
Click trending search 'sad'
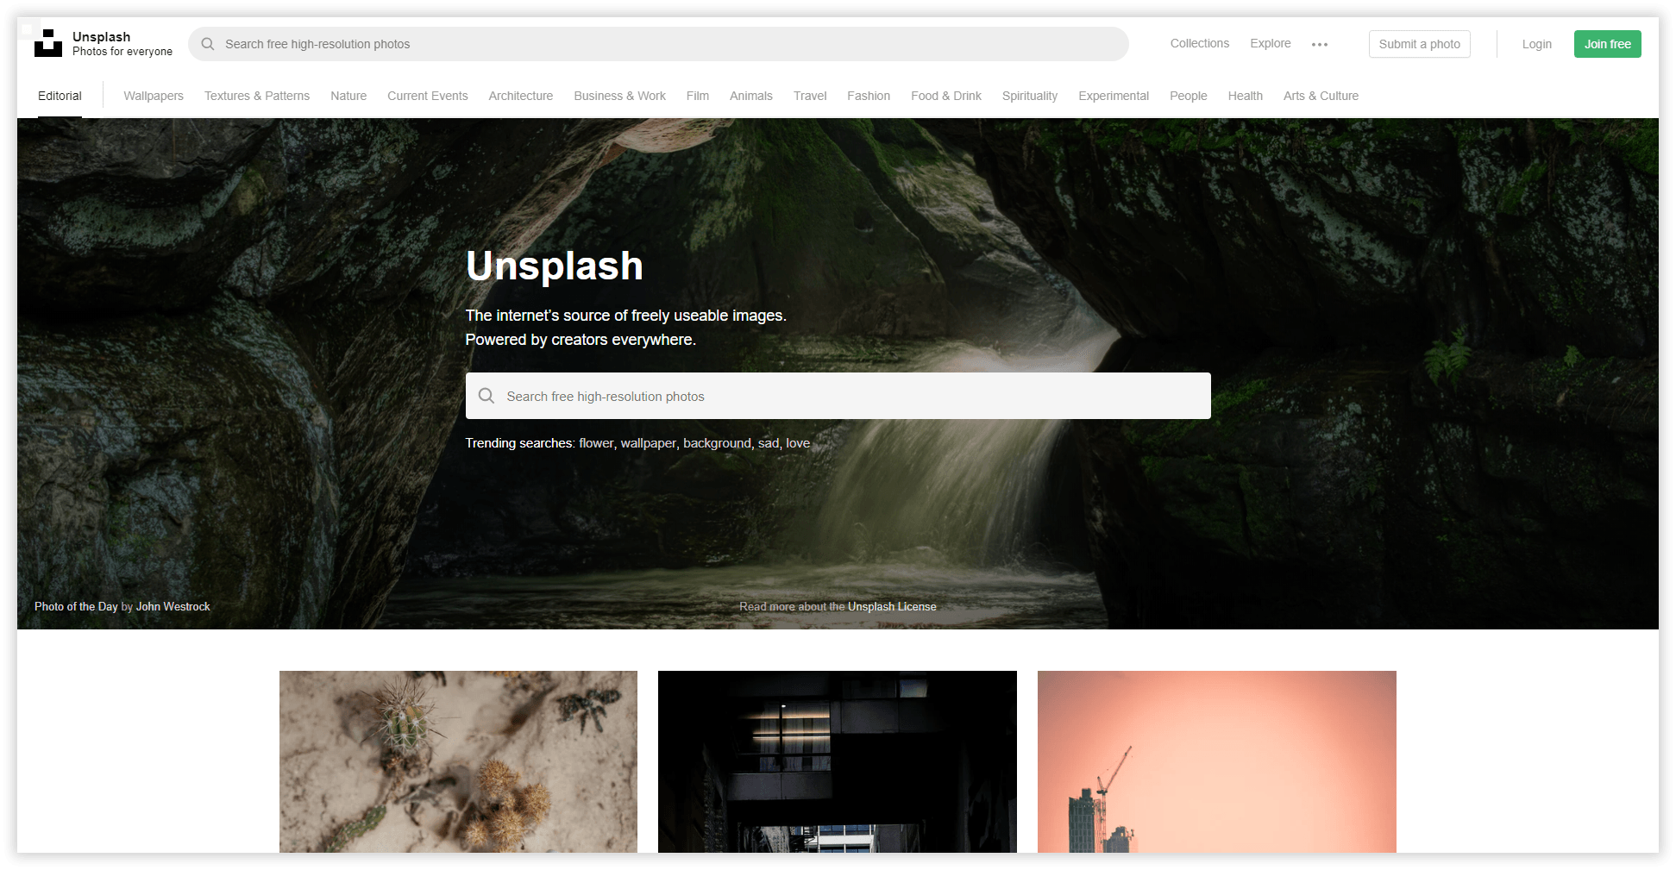769,443
